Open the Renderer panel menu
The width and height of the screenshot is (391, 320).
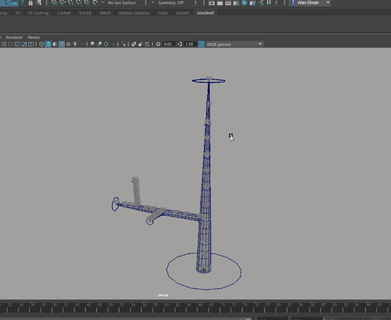pyautogui.click(x=14, y=37)
